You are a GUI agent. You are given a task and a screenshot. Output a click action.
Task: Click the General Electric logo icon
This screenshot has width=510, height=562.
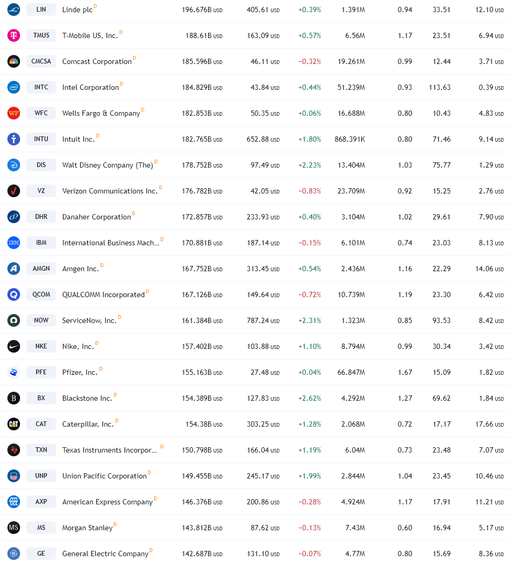(x=14, y=554)
